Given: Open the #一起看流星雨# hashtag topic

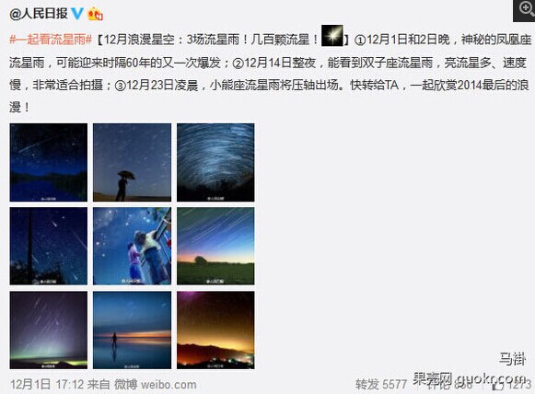Looking at the screenshot, I should [x=51, y=40].
